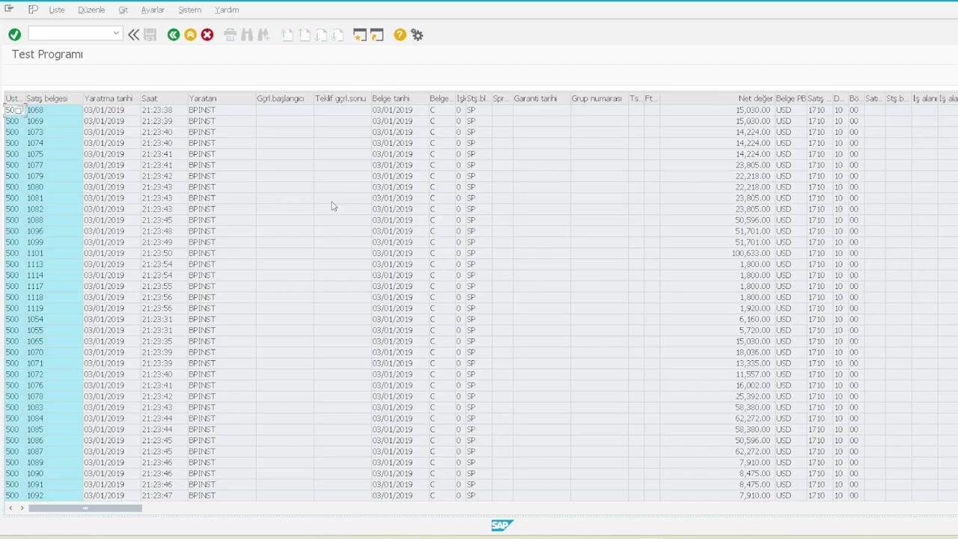Open the Sistem menu
This screenshot has height=539, width=958.
189,10
